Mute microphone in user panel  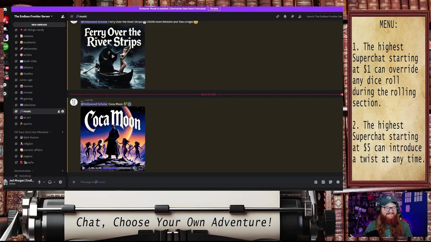point(39,182)
